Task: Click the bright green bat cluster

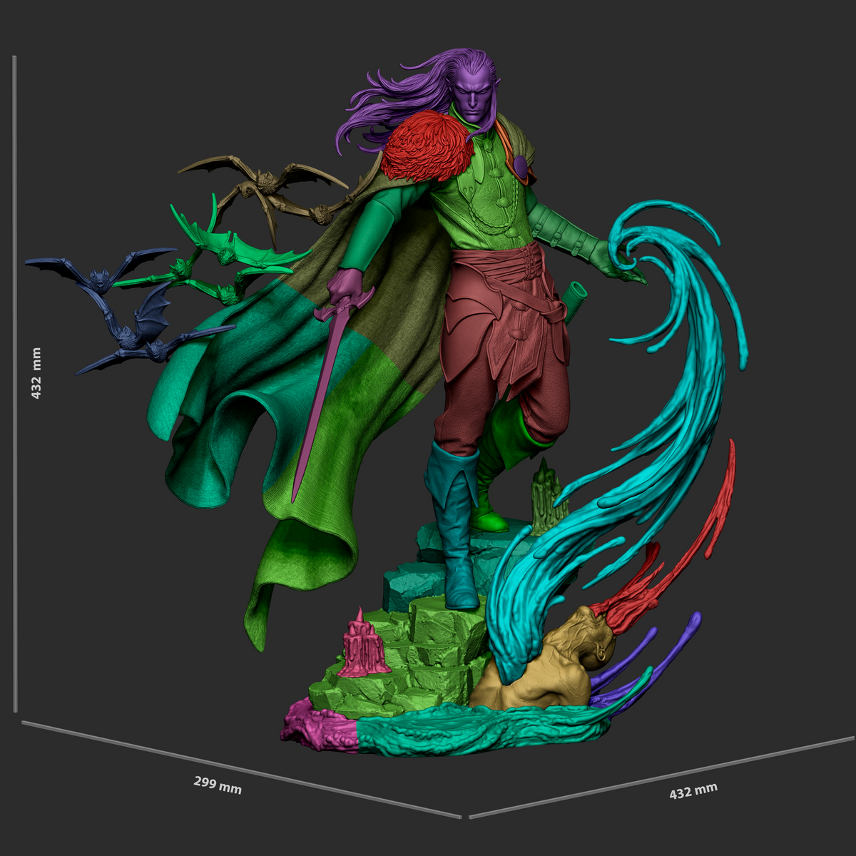Action: point(221,257)
